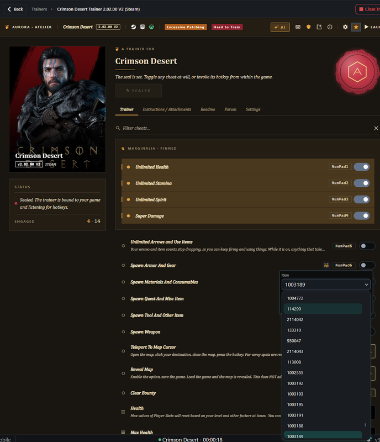Open the keyboard hotkeys icon
This screenshot has height=442, width=380.
pos(298,27)
